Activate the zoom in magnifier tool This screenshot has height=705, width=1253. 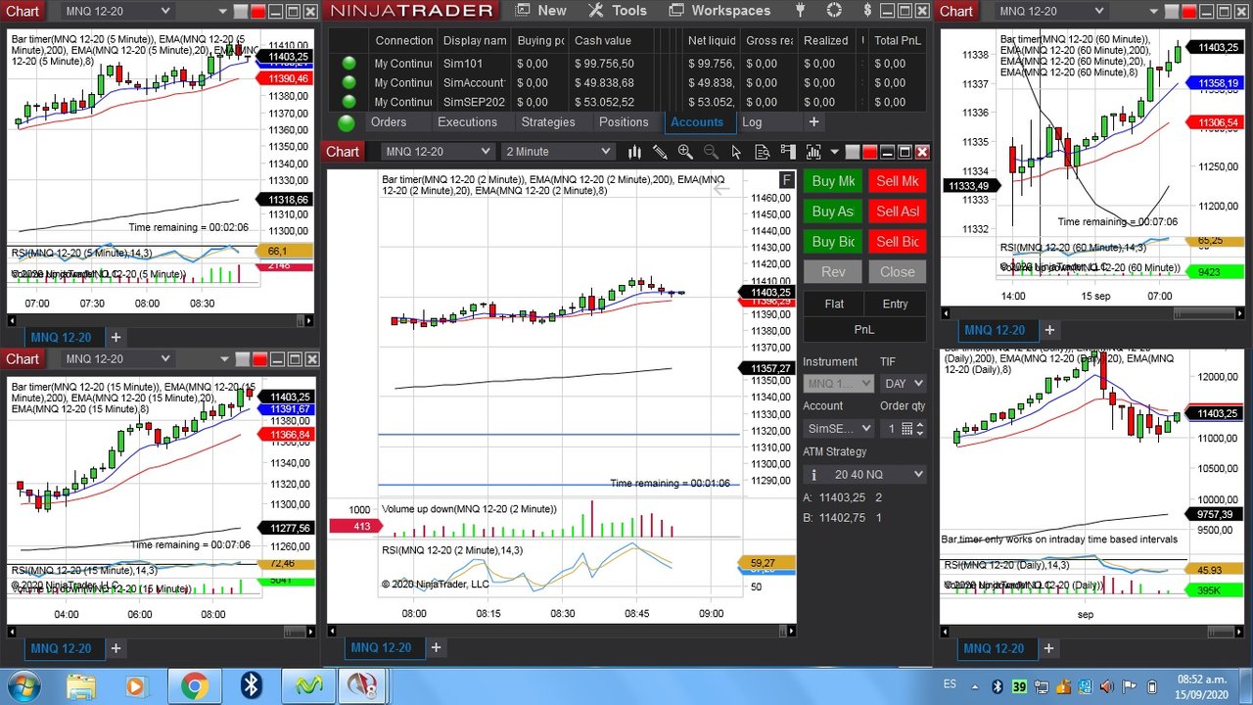[x=685, y=152]
